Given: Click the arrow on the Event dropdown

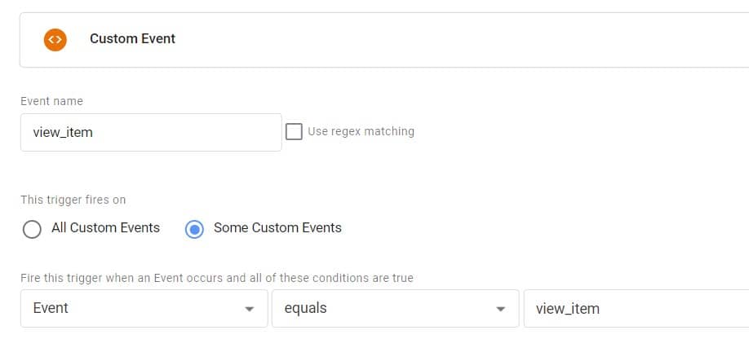Looking at the screenshot, I should pyautogui.click(x=249, y=310).
